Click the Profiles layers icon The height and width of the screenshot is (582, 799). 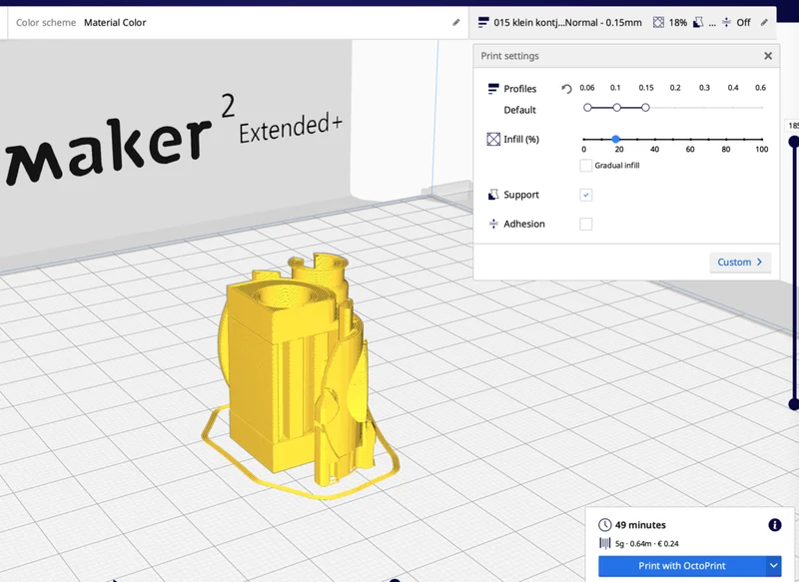492,89
